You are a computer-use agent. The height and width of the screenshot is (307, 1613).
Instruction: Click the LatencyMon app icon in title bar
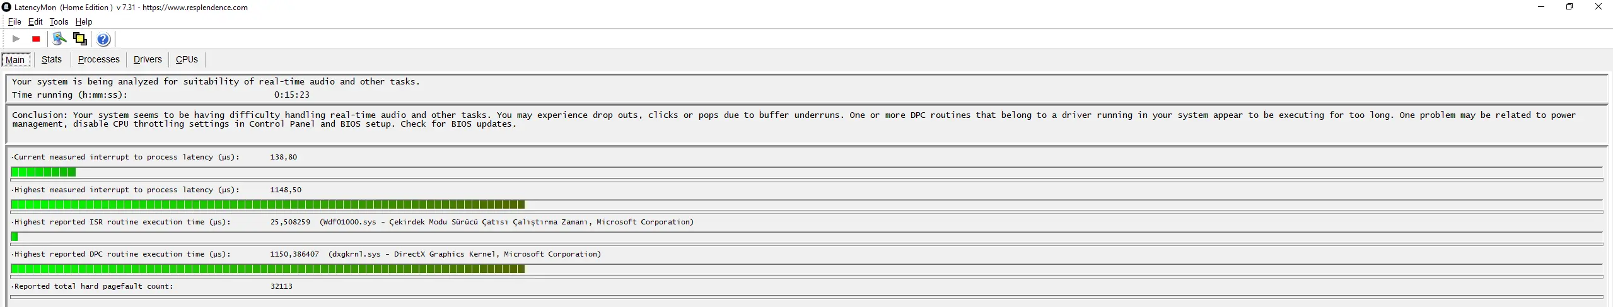[6, 7]
